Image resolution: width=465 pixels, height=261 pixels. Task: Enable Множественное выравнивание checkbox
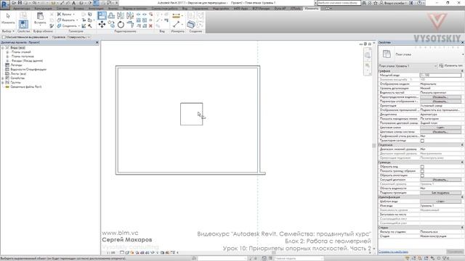[4, 37]
